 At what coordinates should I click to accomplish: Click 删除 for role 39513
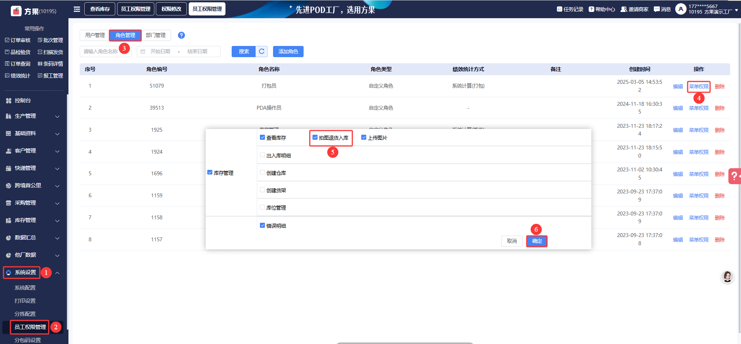719,108
